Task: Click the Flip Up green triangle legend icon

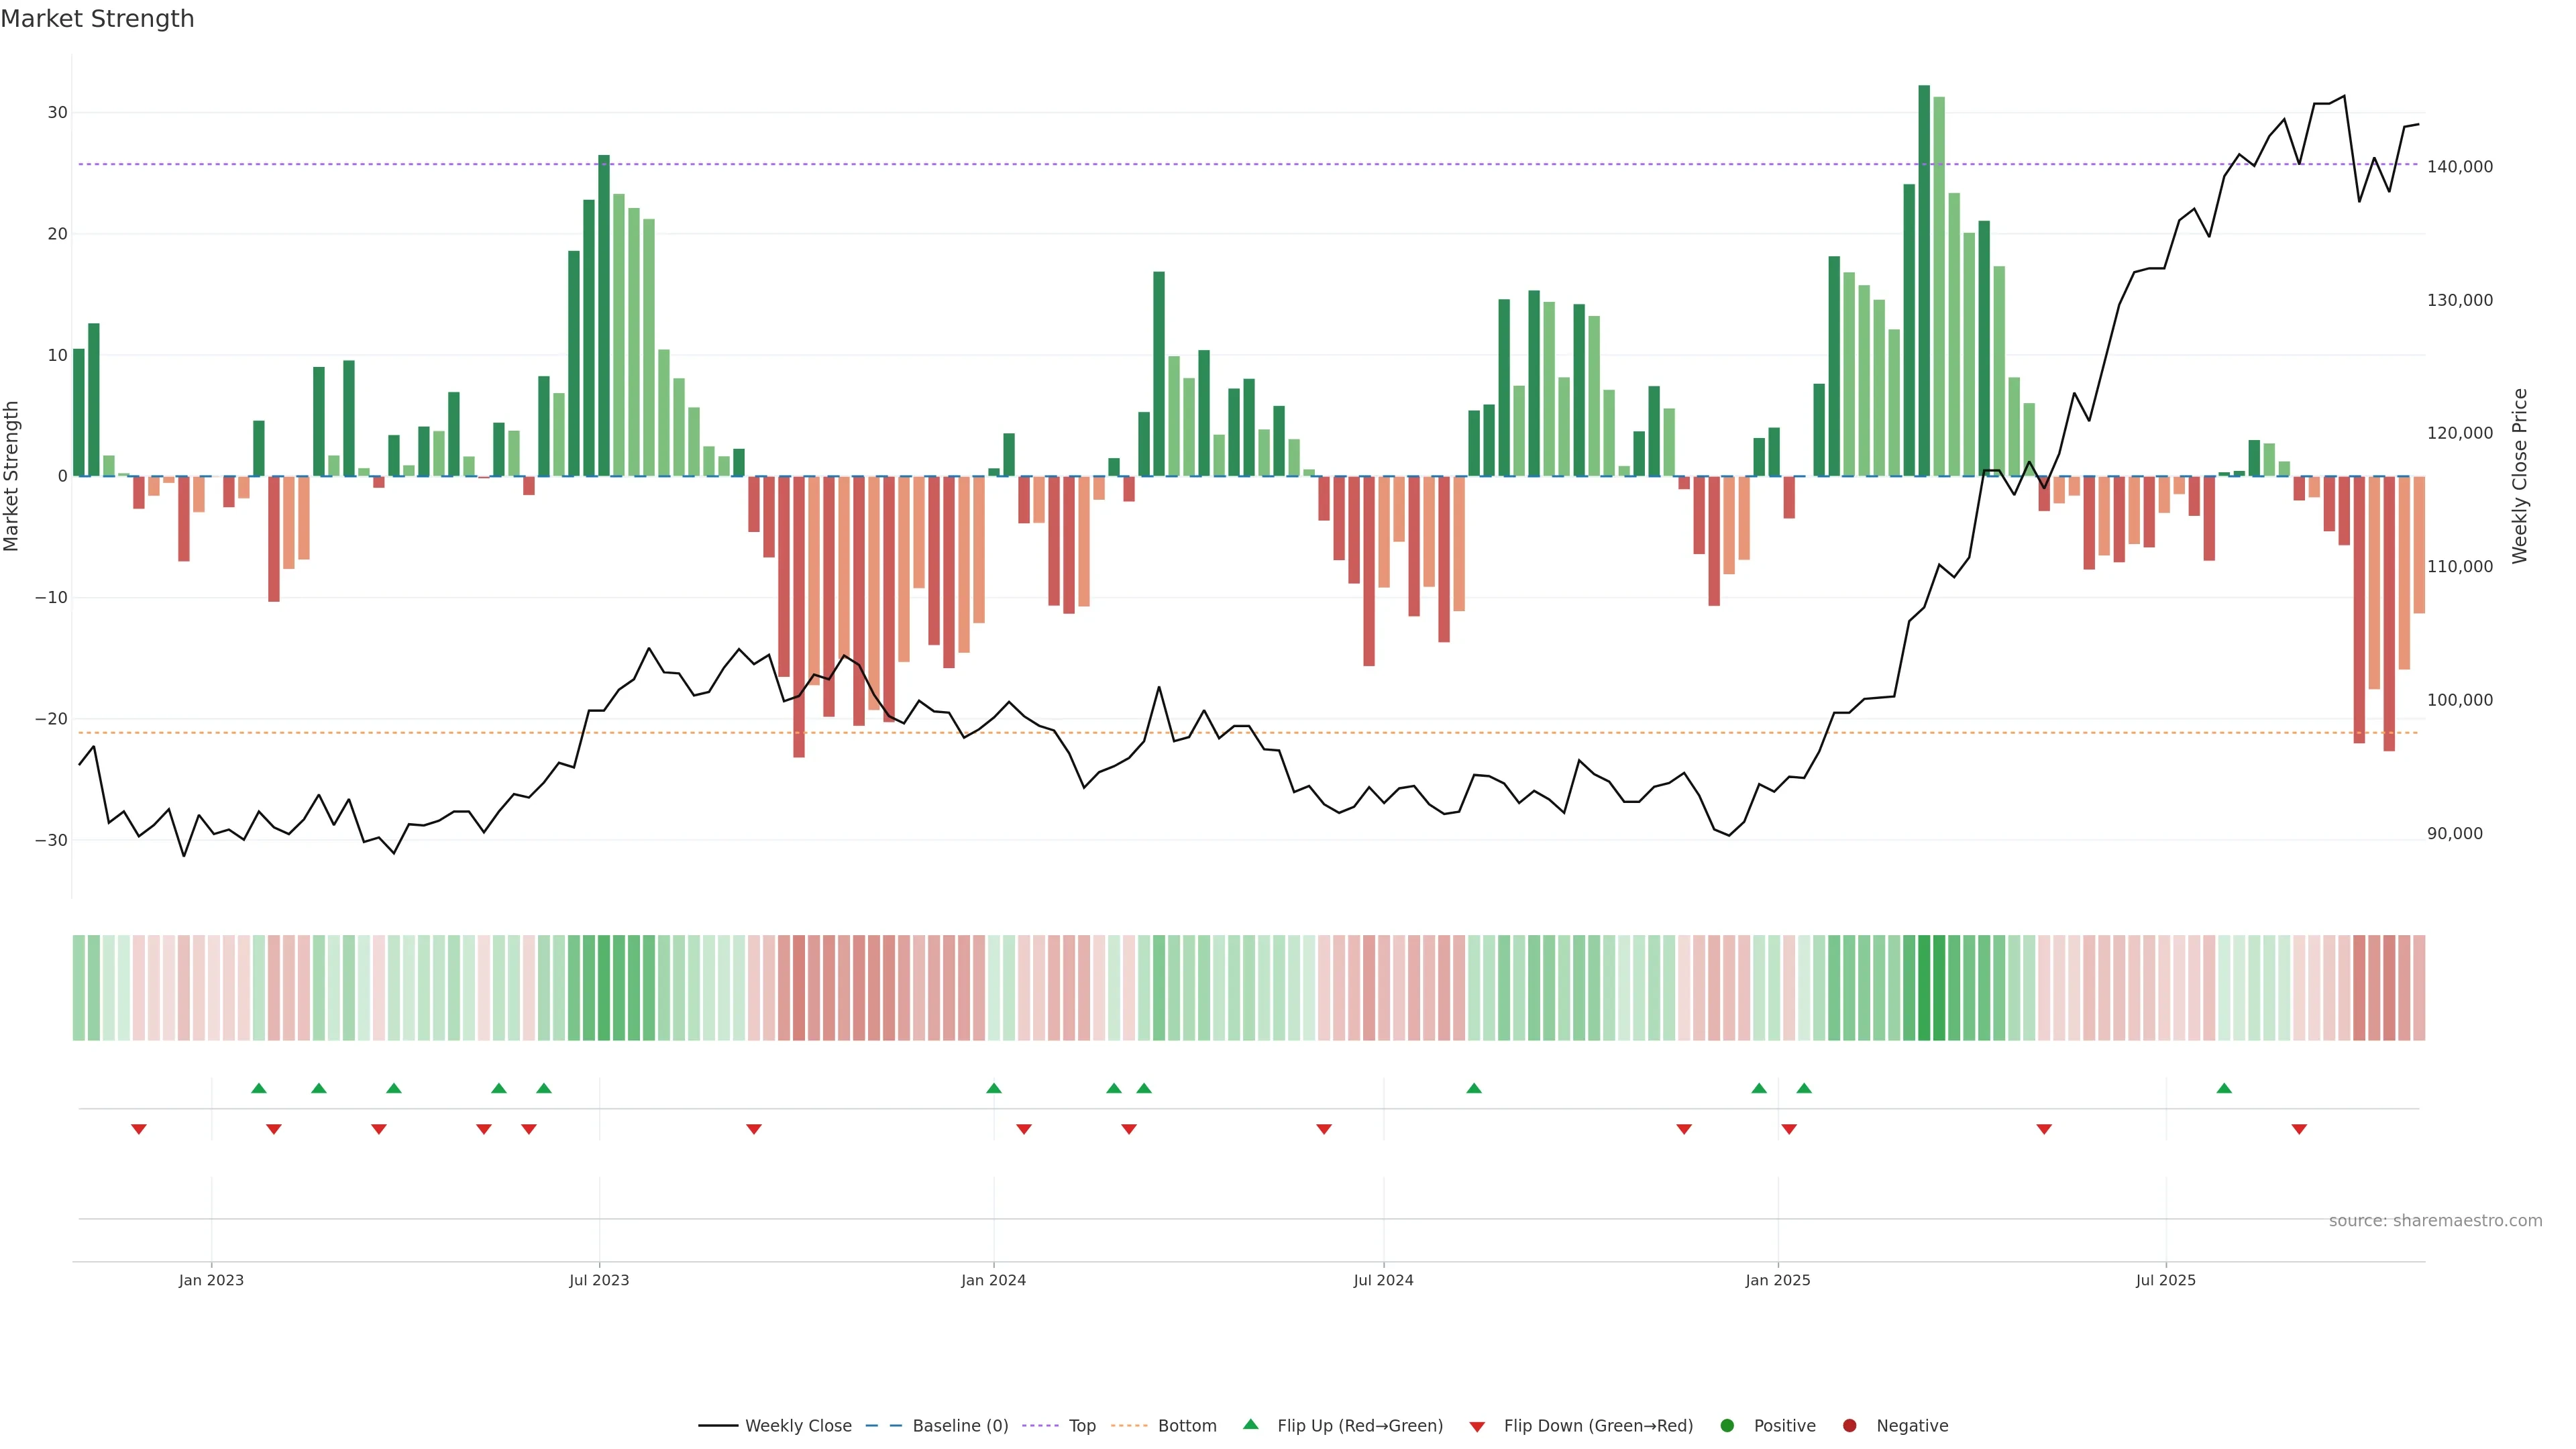Action: point(1250,1424)
